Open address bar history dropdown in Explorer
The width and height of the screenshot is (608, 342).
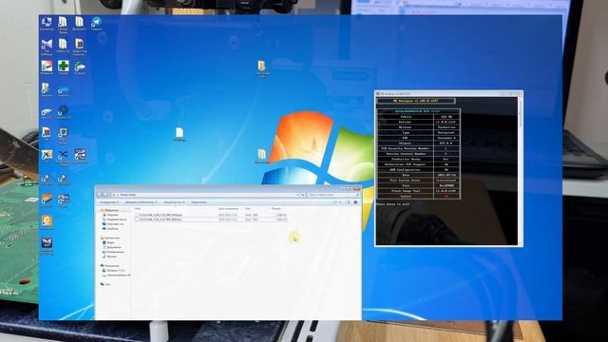pyautogui.click(x=297, y=195)
